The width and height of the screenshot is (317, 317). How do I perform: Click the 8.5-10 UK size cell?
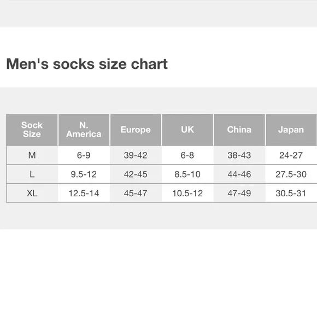187,174
